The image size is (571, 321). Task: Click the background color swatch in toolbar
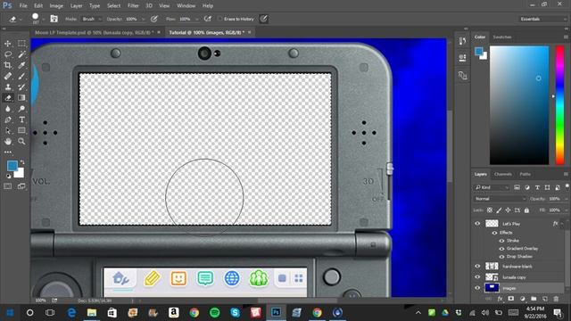20,174
